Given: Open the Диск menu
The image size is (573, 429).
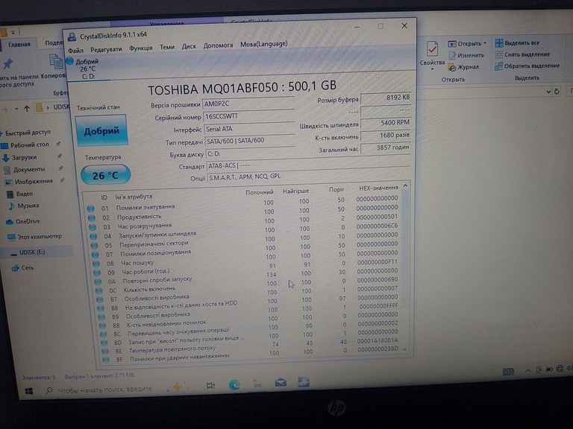Looking at the screenshot, I should pos(189,46).
